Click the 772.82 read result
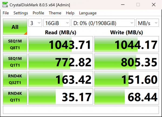The height and width of the screenshot is (117, 162). 61,61
